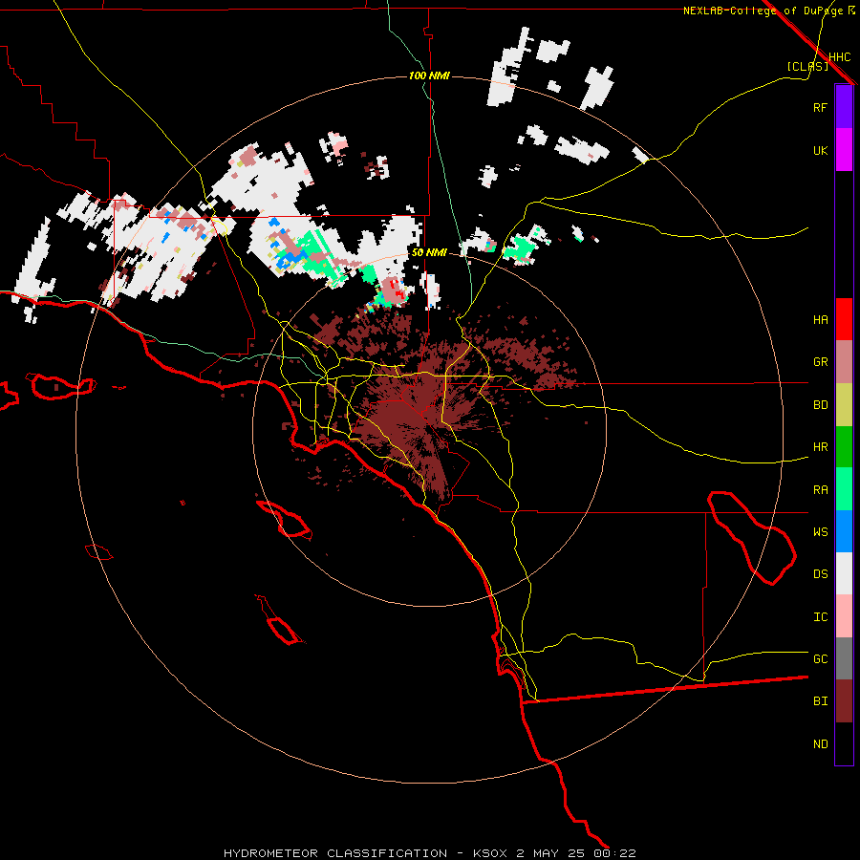Image resolution: width=860 pixels, height=860 pixels.
Task: Click the [CLAS] legend title
Action: (x=807, y=67)
